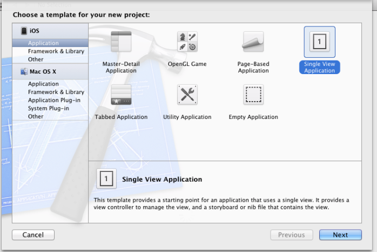Click Single View Application icon in description pane

point(106,178)
